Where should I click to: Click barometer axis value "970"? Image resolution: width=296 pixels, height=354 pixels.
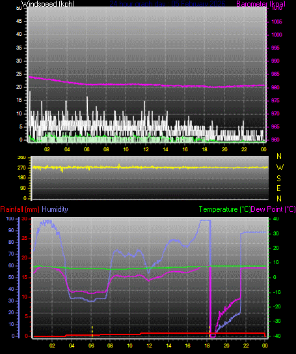(275, 113)
